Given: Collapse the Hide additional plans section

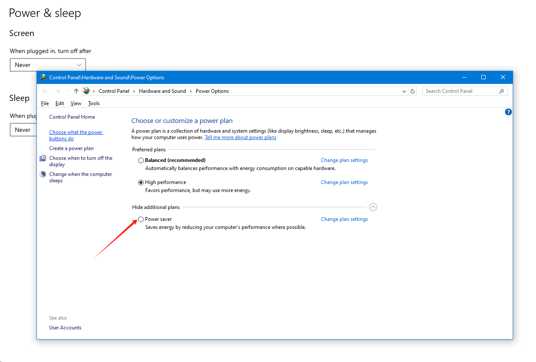Looking at the screenshot, I should [x=373, y=207].
